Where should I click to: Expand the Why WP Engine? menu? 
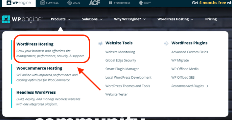click(130, 19)
